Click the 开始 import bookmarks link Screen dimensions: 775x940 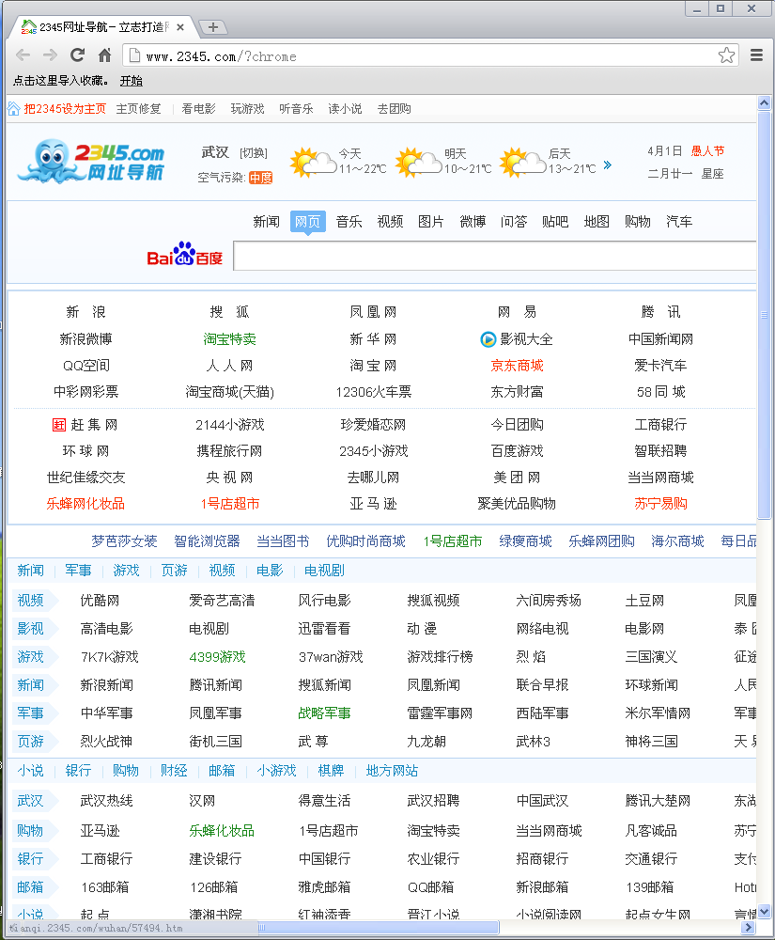132,80
